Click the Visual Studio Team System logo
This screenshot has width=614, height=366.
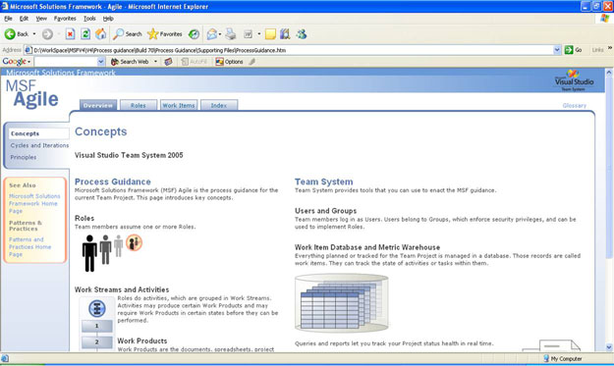pyautogui.click(x=574, y=80)
